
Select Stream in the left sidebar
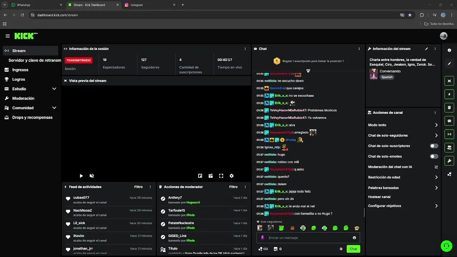[x=30, y=51]
